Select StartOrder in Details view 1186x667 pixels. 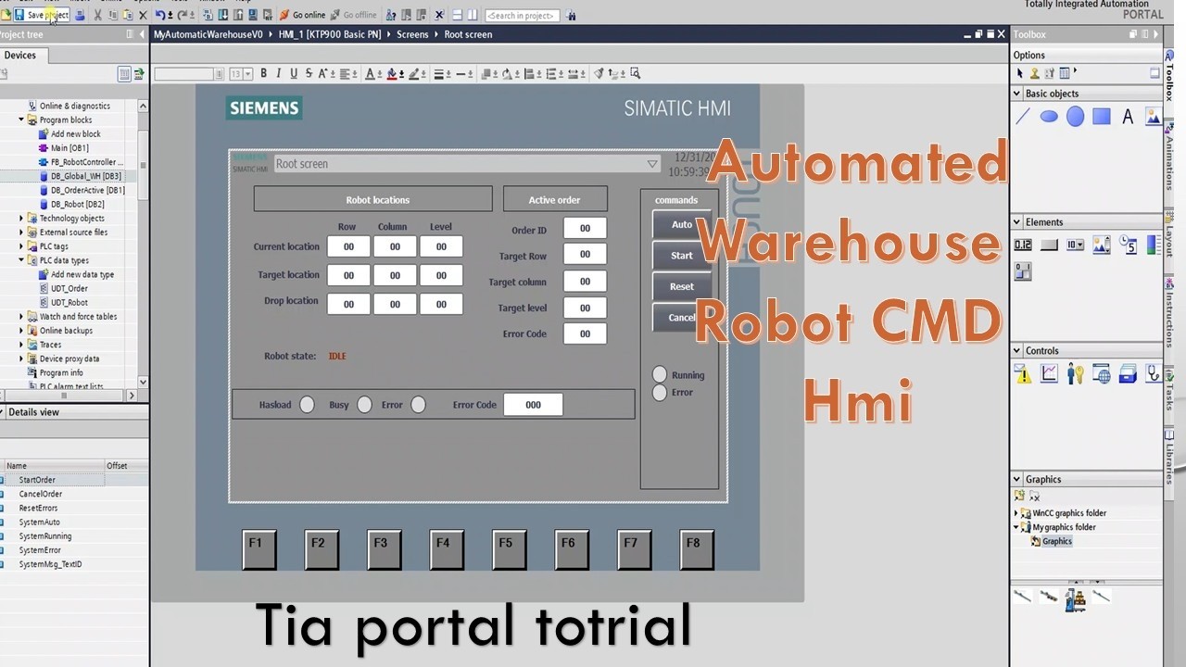[x=37, y=480]
